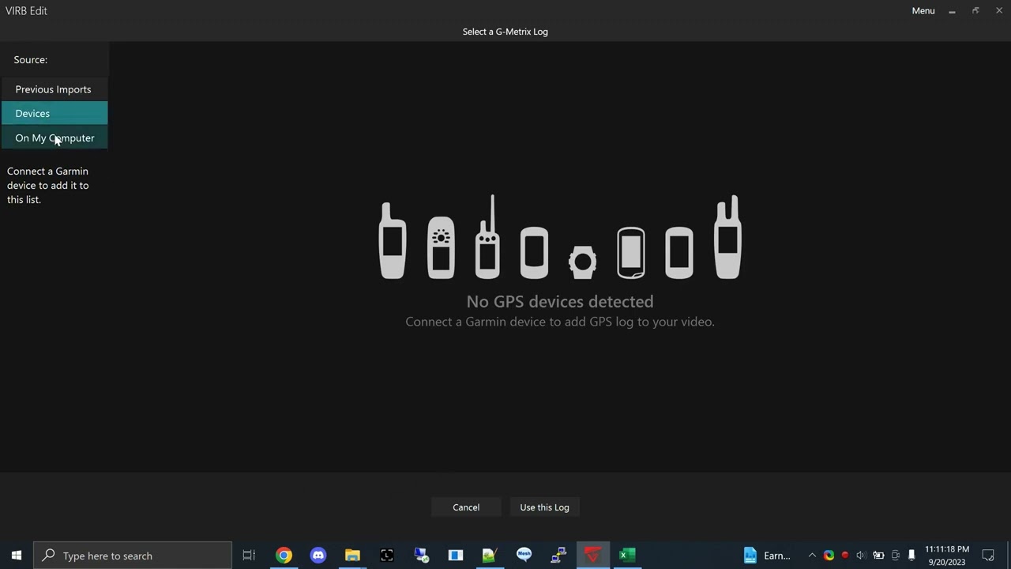Switch to VIRB Edit taskbar icon

[593, 556]
